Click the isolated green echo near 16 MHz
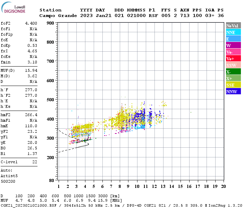Screen dimensions: 243x208 [191, 112]
